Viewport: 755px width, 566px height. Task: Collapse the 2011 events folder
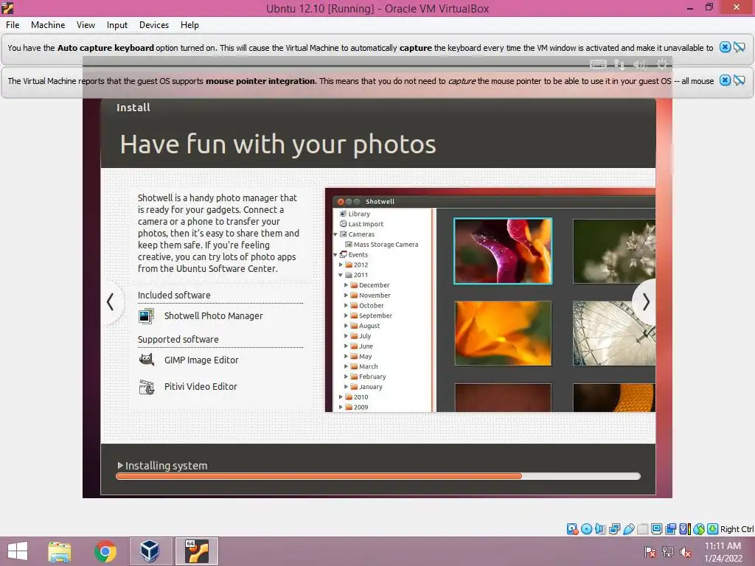[341, 275]
